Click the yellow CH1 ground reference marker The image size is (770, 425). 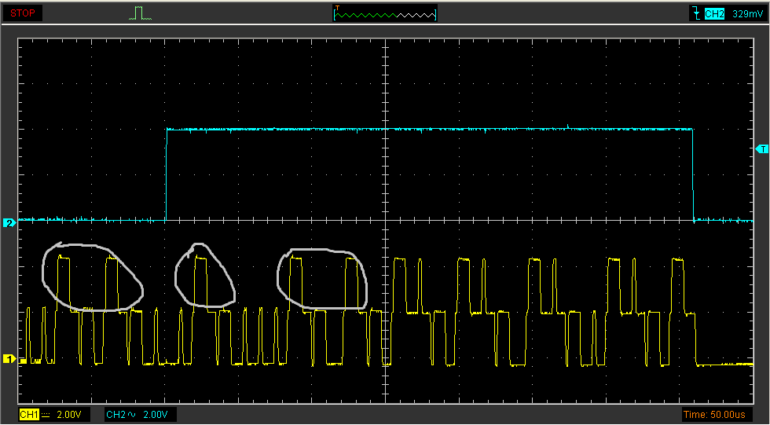pos(9,359)
